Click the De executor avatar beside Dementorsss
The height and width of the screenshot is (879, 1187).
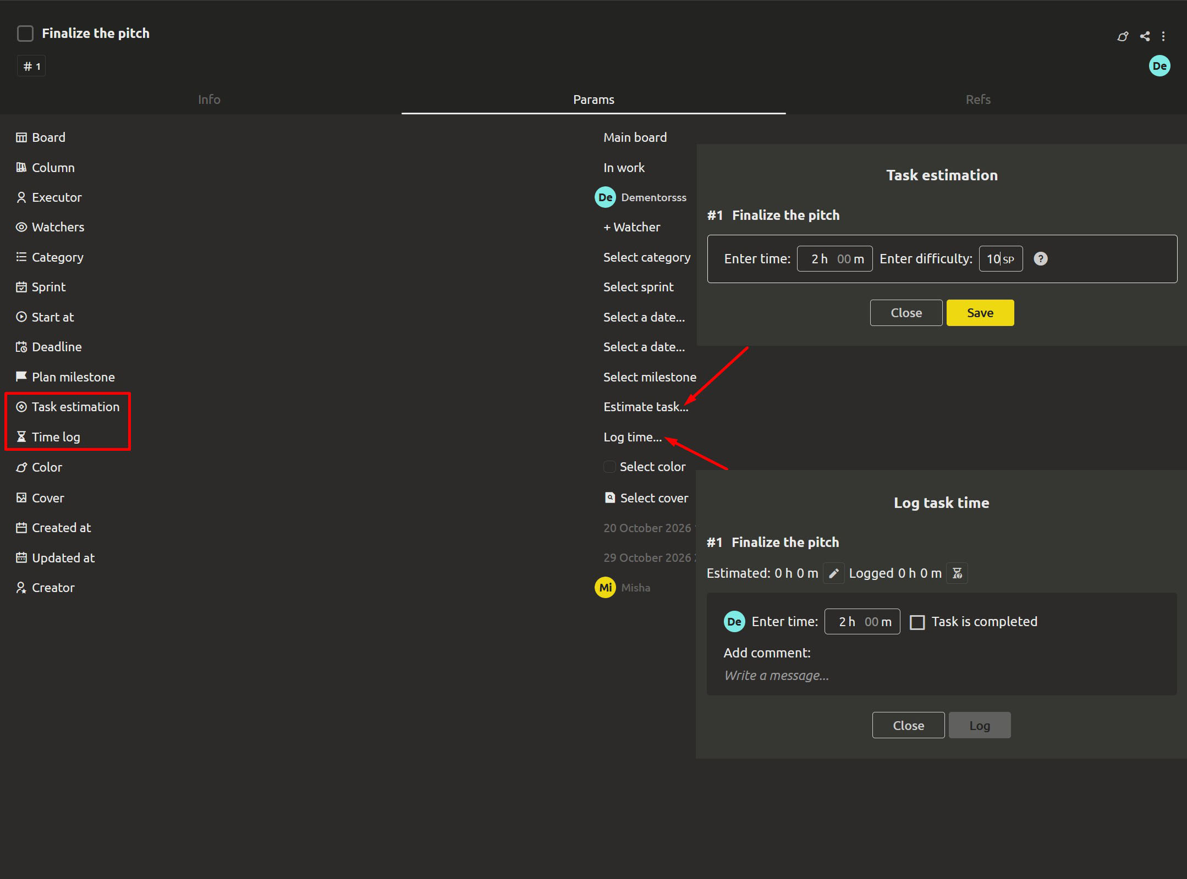pyautogui.click(x=605, y=197)
